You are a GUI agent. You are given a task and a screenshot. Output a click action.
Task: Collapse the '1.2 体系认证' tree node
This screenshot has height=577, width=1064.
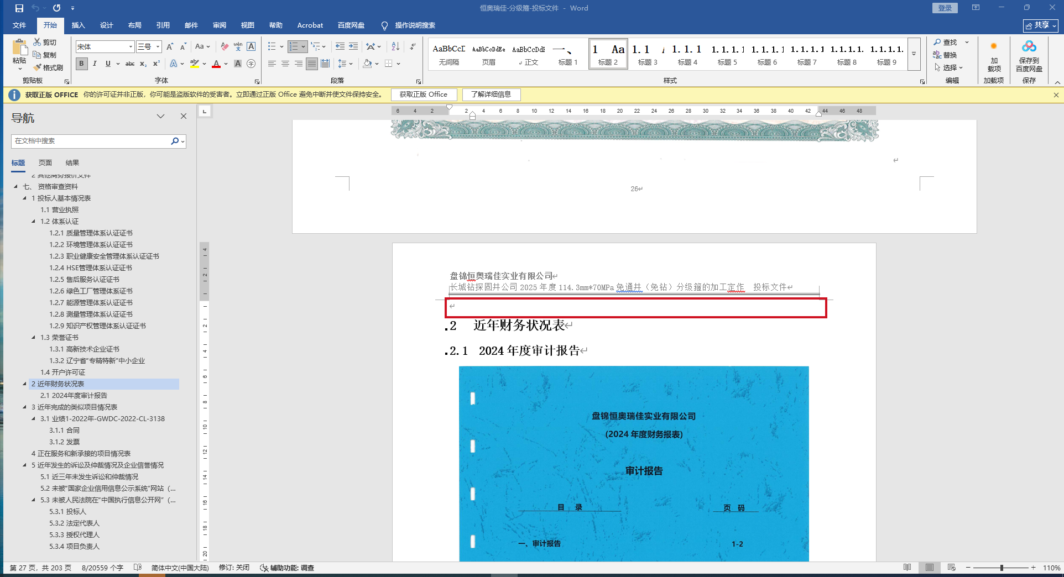coord(34,221)
